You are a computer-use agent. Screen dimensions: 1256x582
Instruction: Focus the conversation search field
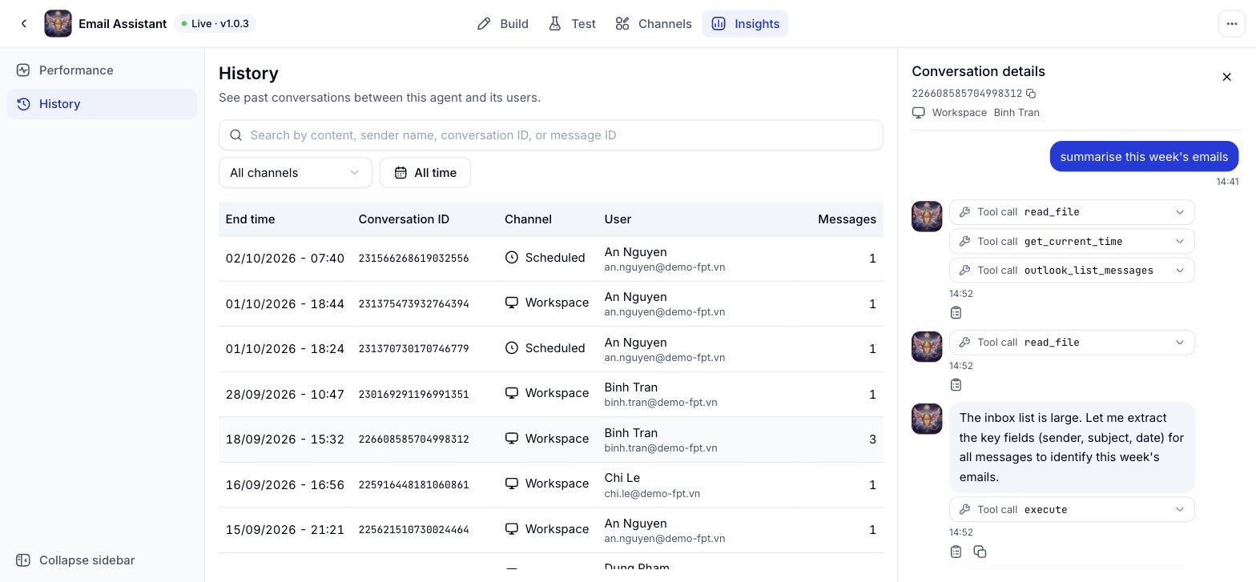click(x=551, y=135)
